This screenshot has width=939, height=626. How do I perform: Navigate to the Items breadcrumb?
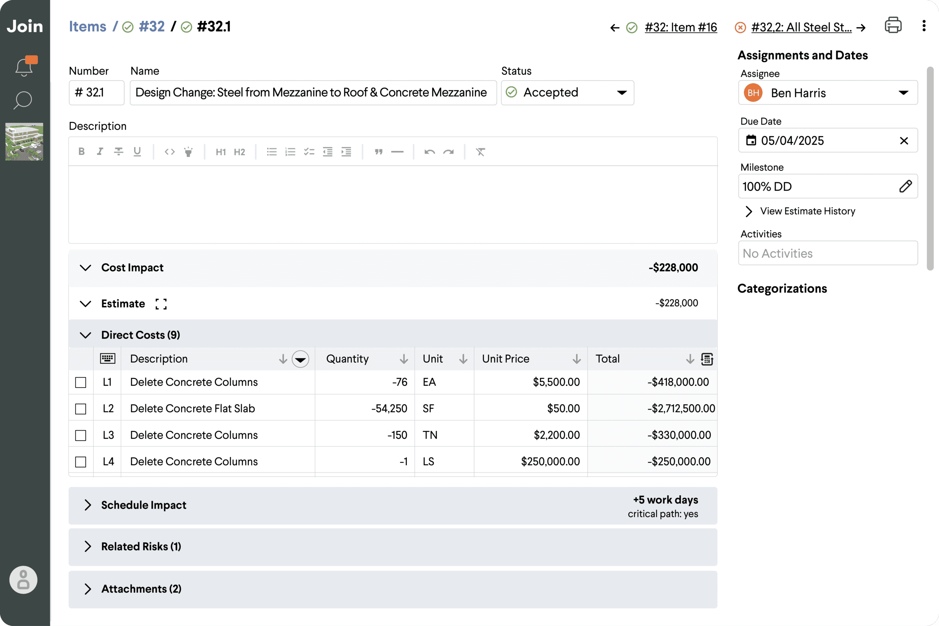(87, 26)
